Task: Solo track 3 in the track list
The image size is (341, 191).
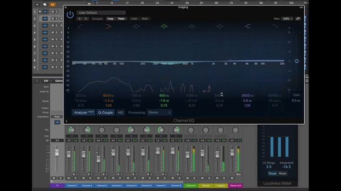Action: click(56, 25)
